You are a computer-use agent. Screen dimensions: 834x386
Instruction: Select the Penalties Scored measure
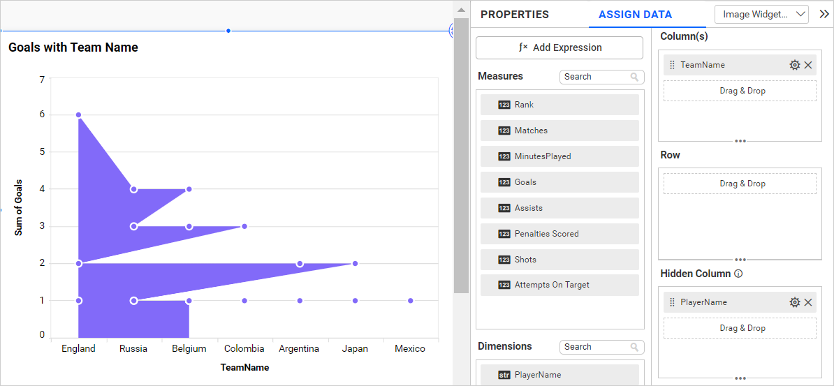[559, 234]
